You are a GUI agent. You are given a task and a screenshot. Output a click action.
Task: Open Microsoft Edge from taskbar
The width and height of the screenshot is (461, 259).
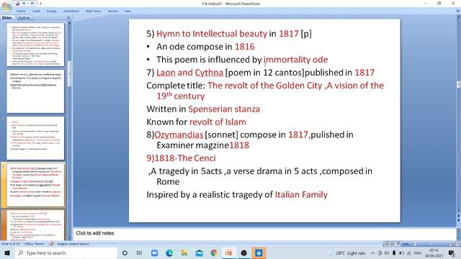pos(169,253)
